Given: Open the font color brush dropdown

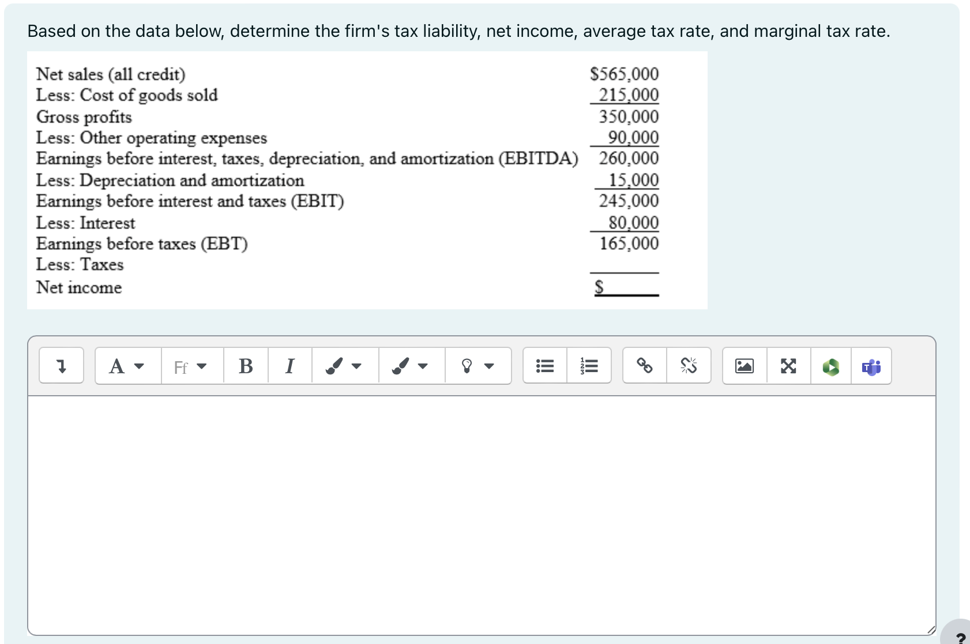Looking at the screenshot, I should (343, 366).
